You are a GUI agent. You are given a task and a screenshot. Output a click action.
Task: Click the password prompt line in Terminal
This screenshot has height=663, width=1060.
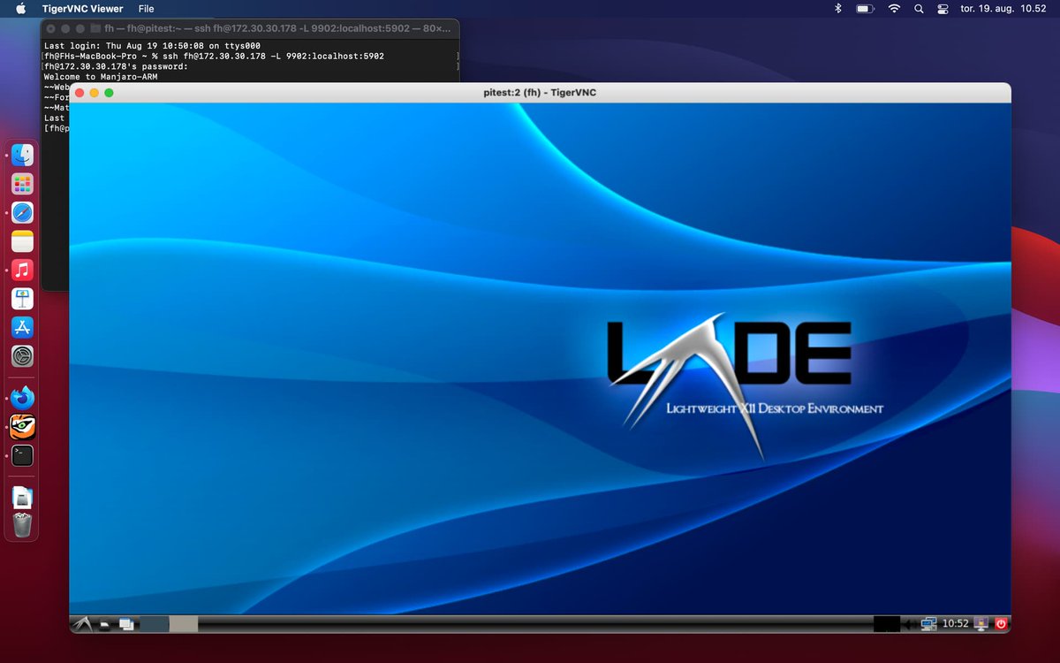click(x=116, y=66)
